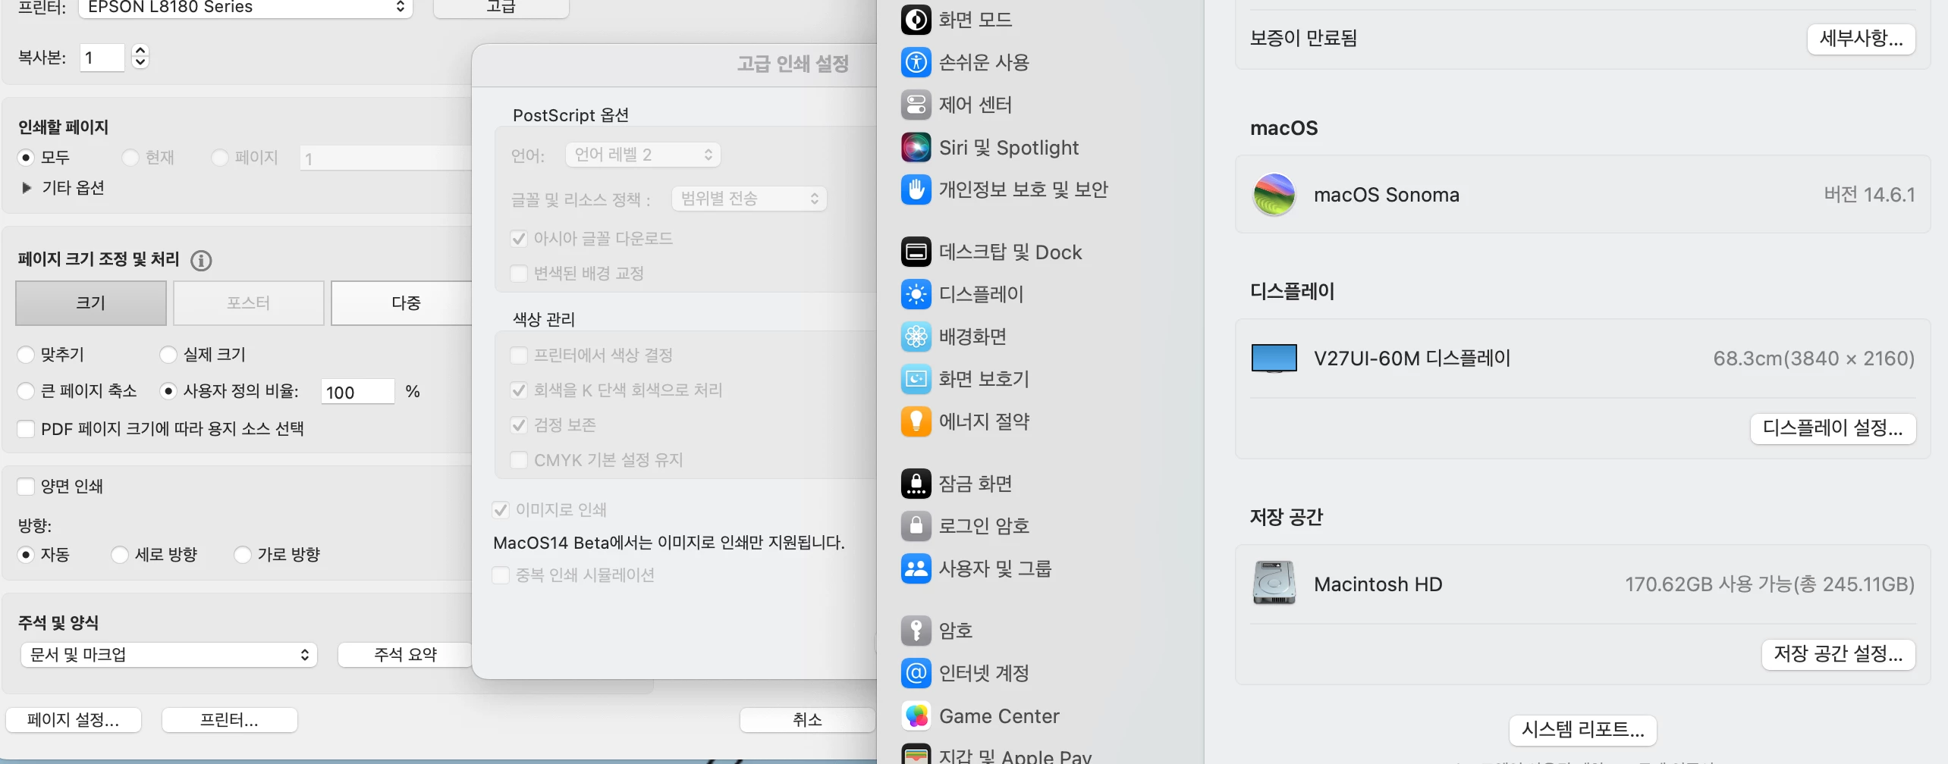Click 페이지 설정... button

pyautogui.click(x=74, y=720)
